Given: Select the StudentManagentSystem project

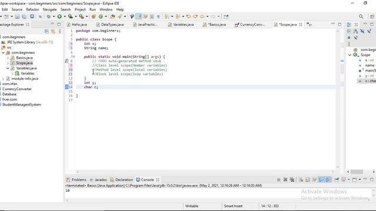Looking at the screenshot, I should [22, 104].
